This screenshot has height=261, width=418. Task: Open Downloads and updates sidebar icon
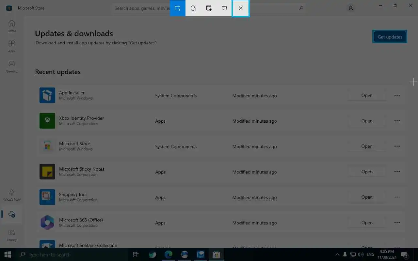coord(12,214)
